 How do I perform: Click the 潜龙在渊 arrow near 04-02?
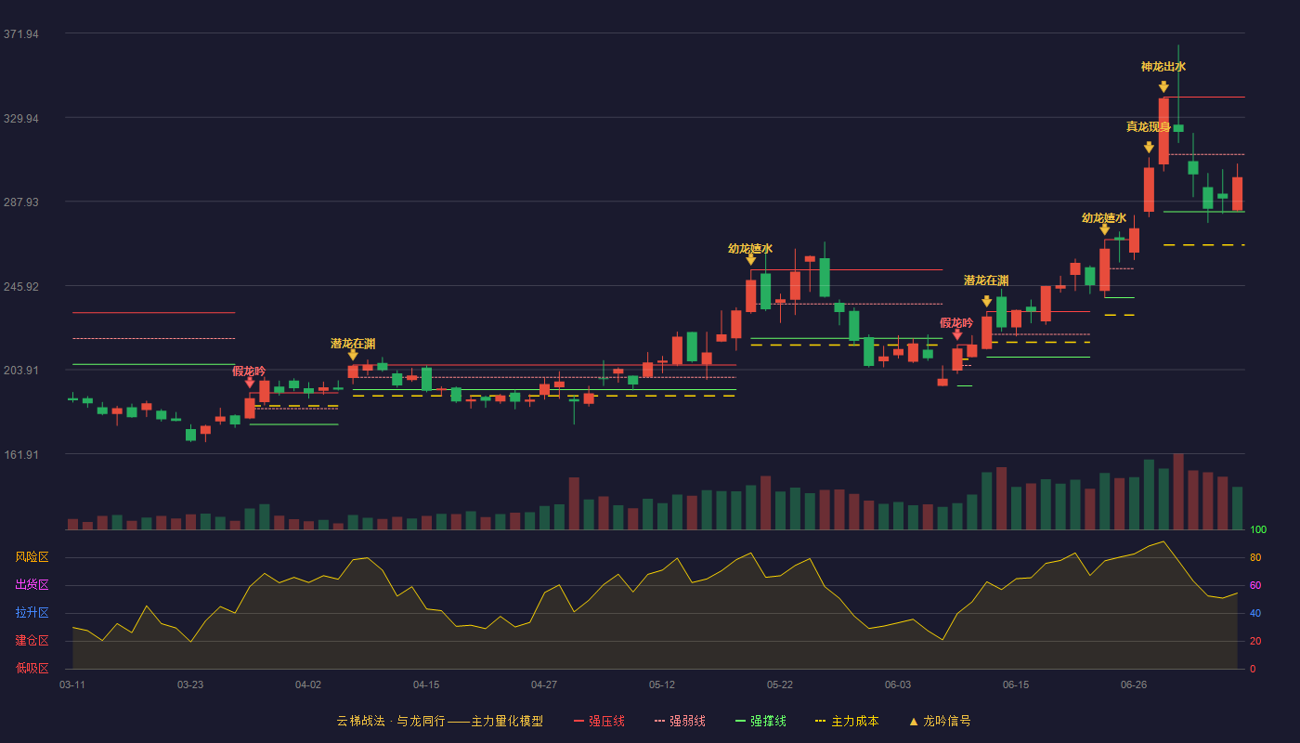353,355
